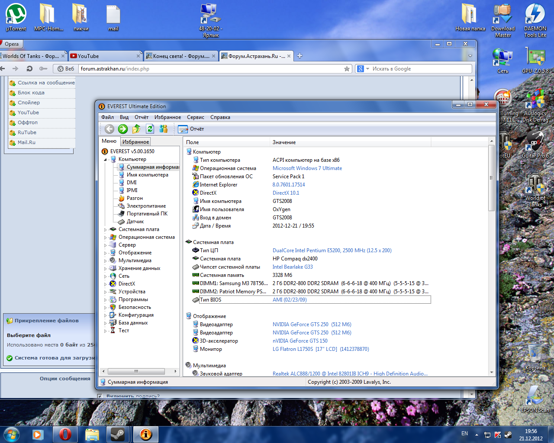
Task: Click the EVEREST Up level toolbar icon
Action: 136,129
